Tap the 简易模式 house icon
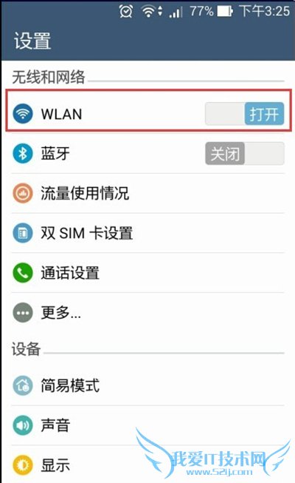This screenshot has width=295, height=483. click(23, 385)
